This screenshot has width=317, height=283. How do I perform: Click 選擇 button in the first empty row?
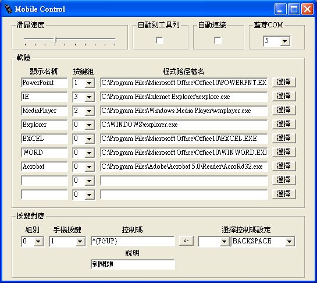click(x=284, y=180)
